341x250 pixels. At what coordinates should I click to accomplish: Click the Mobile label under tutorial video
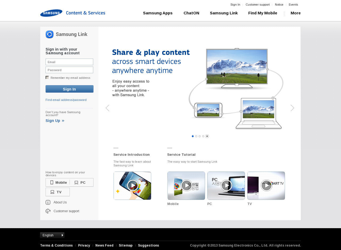tap(173, 204)
